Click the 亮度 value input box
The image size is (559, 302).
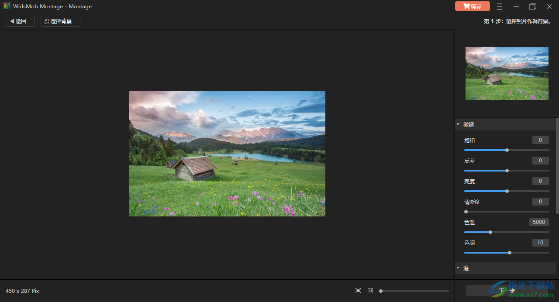tap(541, 181)
